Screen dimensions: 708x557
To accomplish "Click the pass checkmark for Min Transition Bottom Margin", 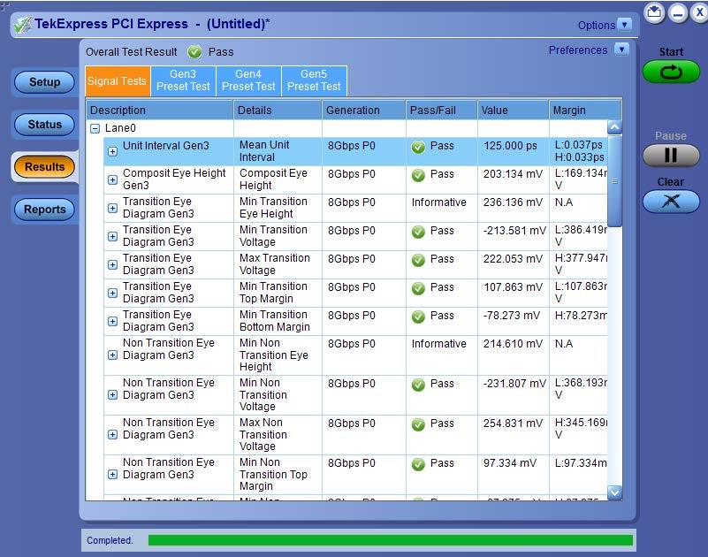I will tap(418, 317).
